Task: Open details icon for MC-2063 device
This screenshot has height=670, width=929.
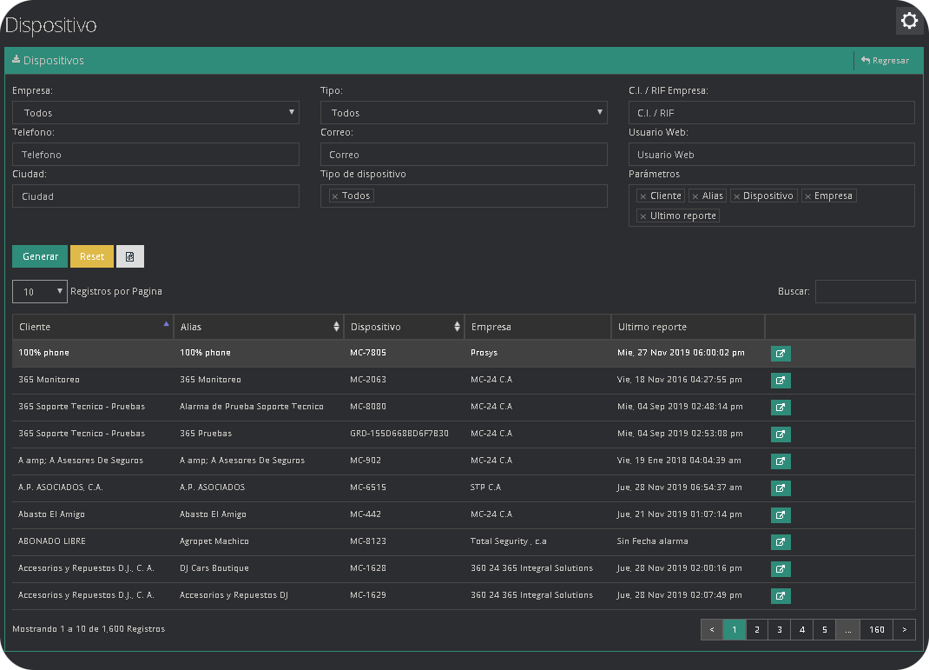Action: 781,381
